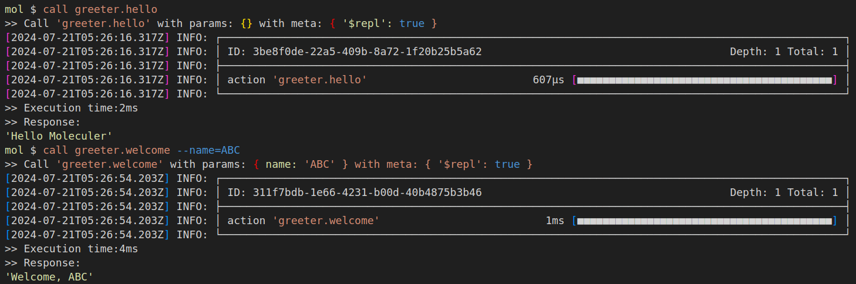Click the name: 'ABC' params value
The image size is (856, 284).
[301, 164]
